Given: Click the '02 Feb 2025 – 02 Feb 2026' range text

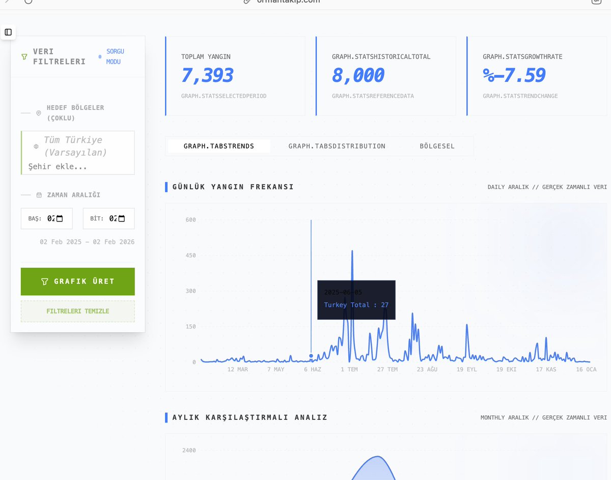Looking at the screenshot, I should (87, 242).
